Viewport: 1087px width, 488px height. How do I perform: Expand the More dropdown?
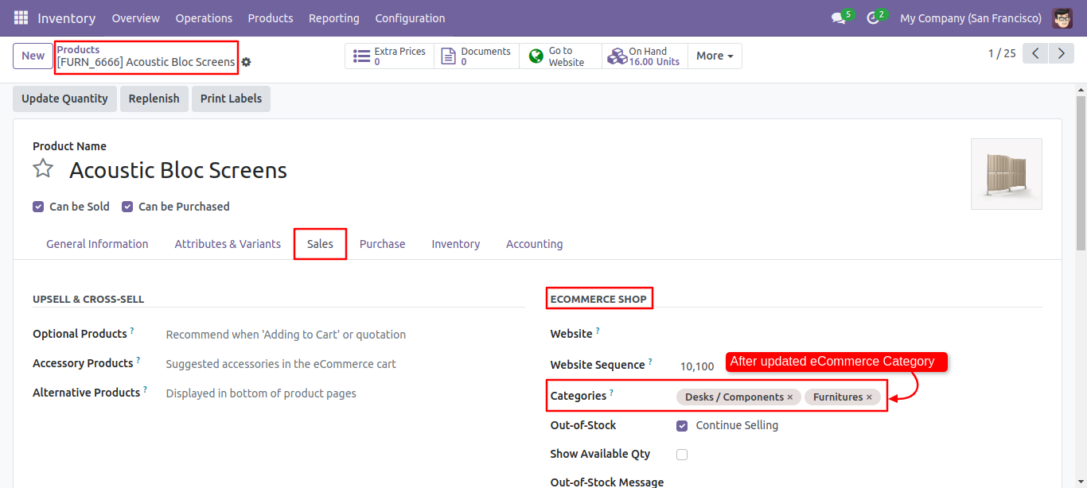tap(715, 56)
